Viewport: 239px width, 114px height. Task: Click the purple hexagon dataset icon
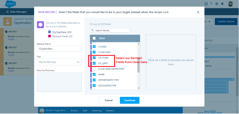(40, 25)
